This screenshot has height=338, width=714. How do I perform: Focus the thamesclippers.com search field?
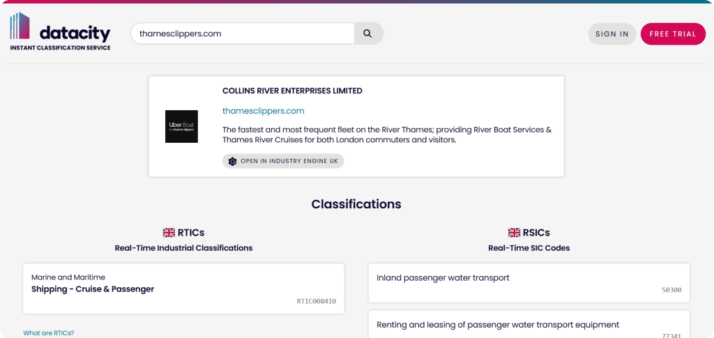click(x=242, y=33)
